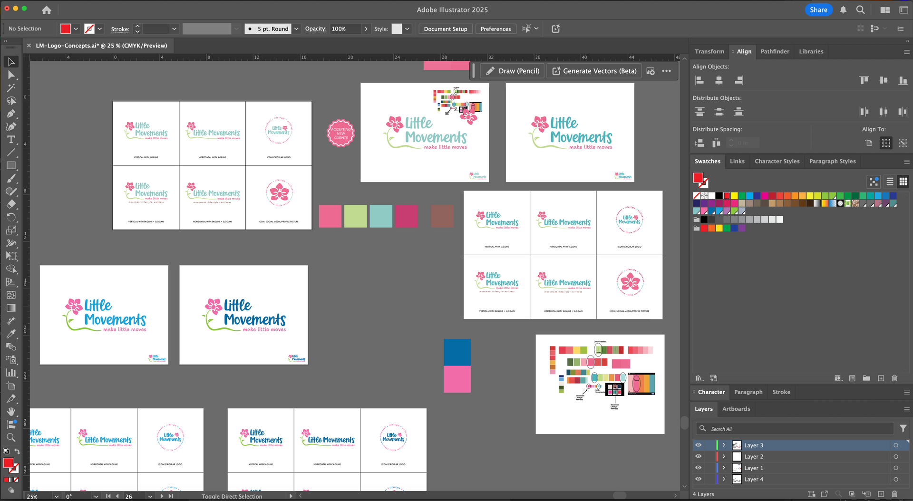913x501 pixels.
Task: Click Horizontal Align Center icon
Action: (719, 80)
